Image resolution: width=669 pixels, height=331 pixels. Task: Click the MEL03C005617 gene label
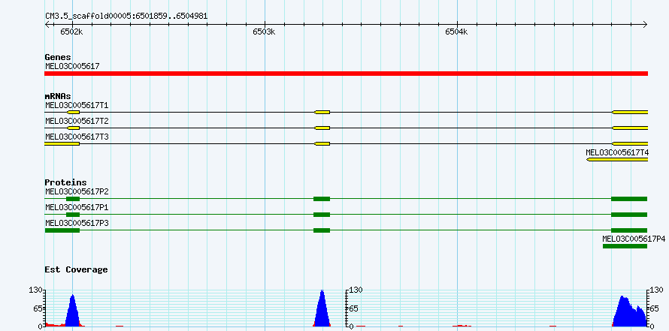click(x=72, y=66)
